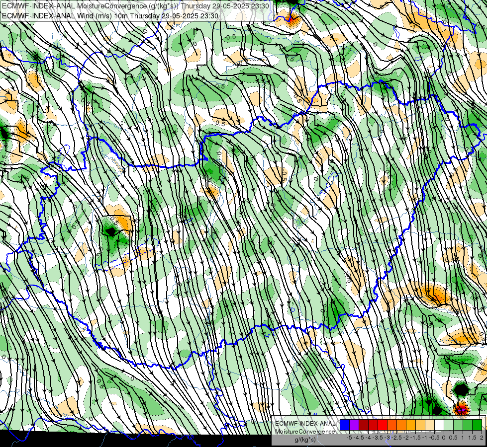487x447 pixels.
Task: Click the -1 tick label in legend
Action: point(425,438)
